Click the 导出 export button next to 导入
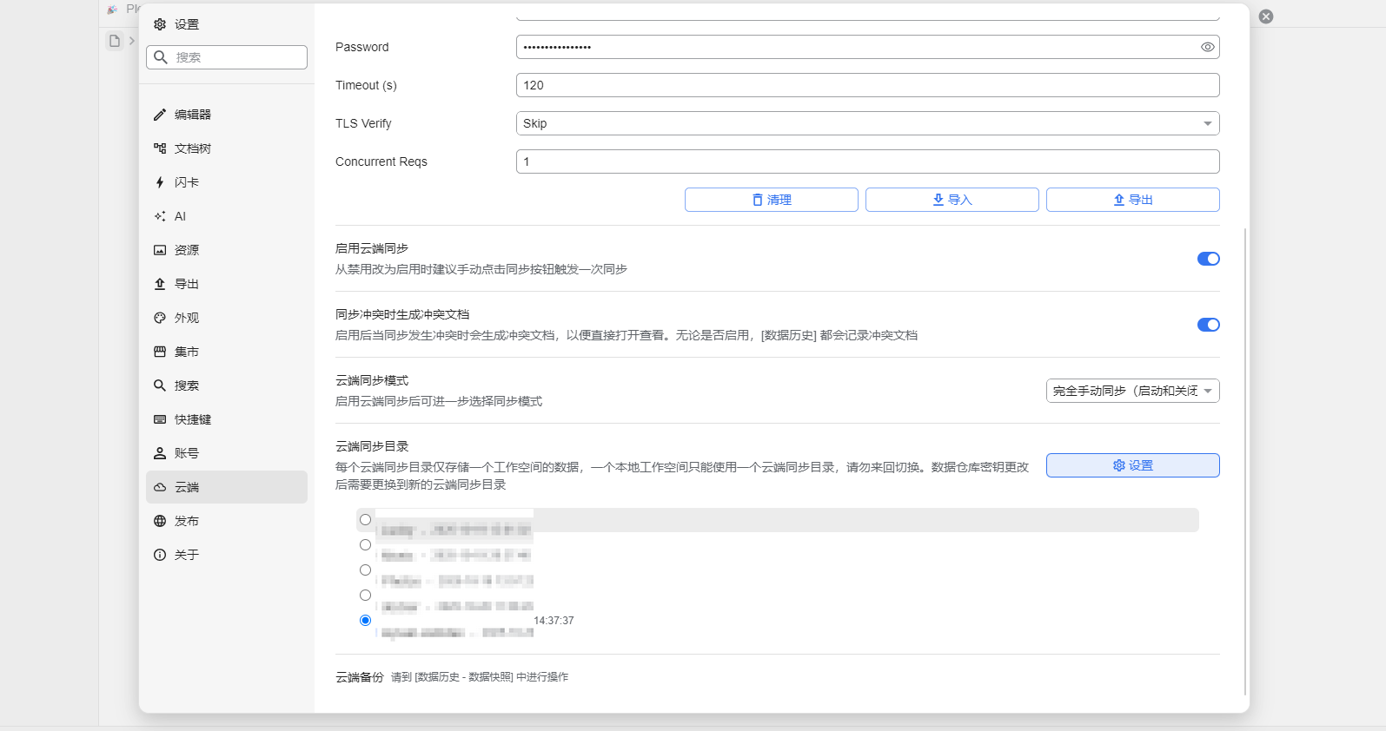1386x731 pixels. pos(1133,200)
